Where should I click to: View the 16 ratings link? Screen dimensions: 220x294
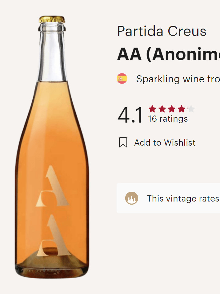(168, 119)
